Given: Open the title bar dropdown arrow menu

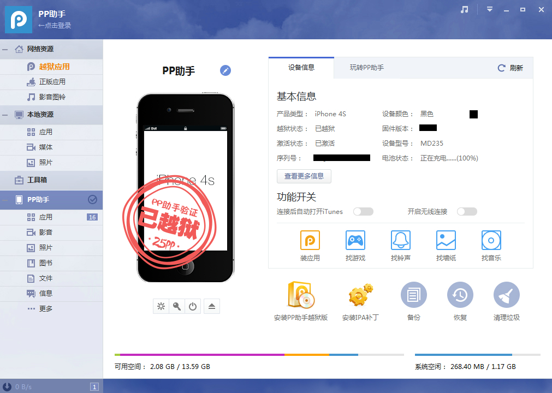Looking at the screenshot, I should pyautogui.click(x=490, y=9).
